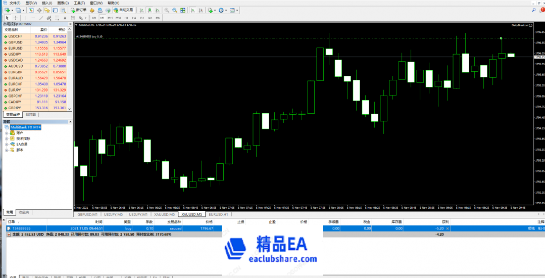
Task: Switch timeframe to H1
Action: pyautogui.click(x=126, y=18)
